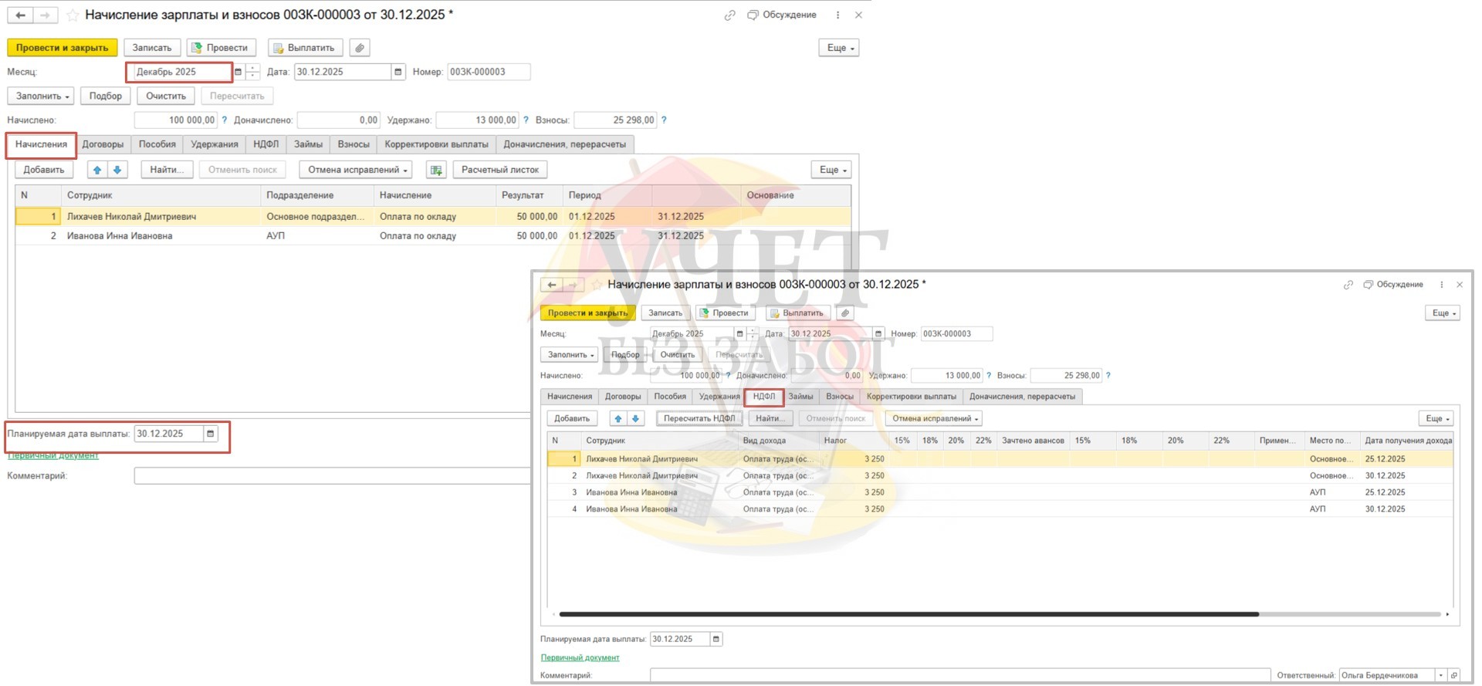1482x686 pixels.
Task: Click the Пересчитать НДФЛ button
Action: pyautogui.click(x=699, y=418)
